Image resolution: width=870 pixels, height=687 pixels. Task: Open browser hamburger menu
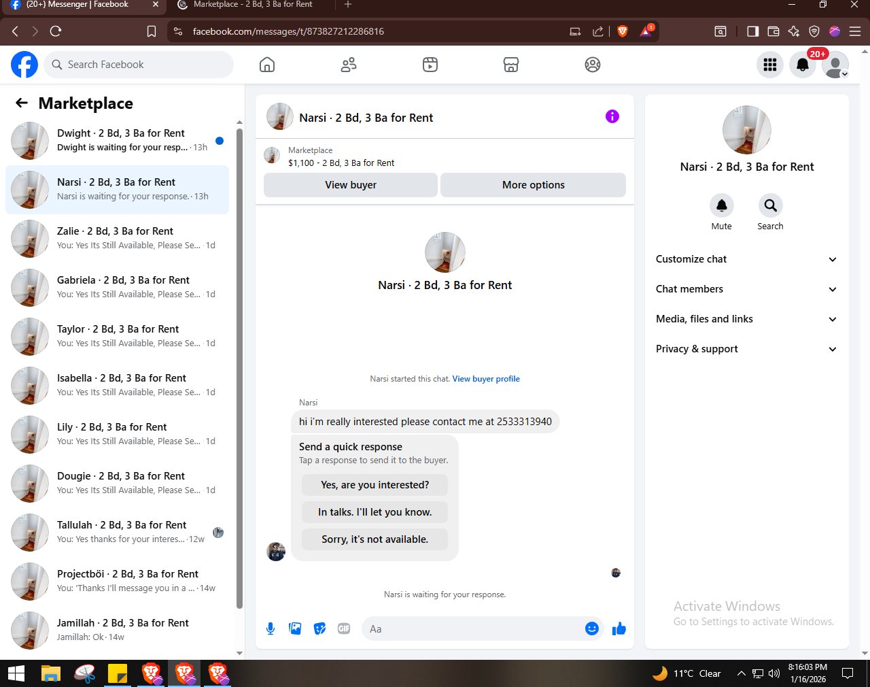coord(855,31)
